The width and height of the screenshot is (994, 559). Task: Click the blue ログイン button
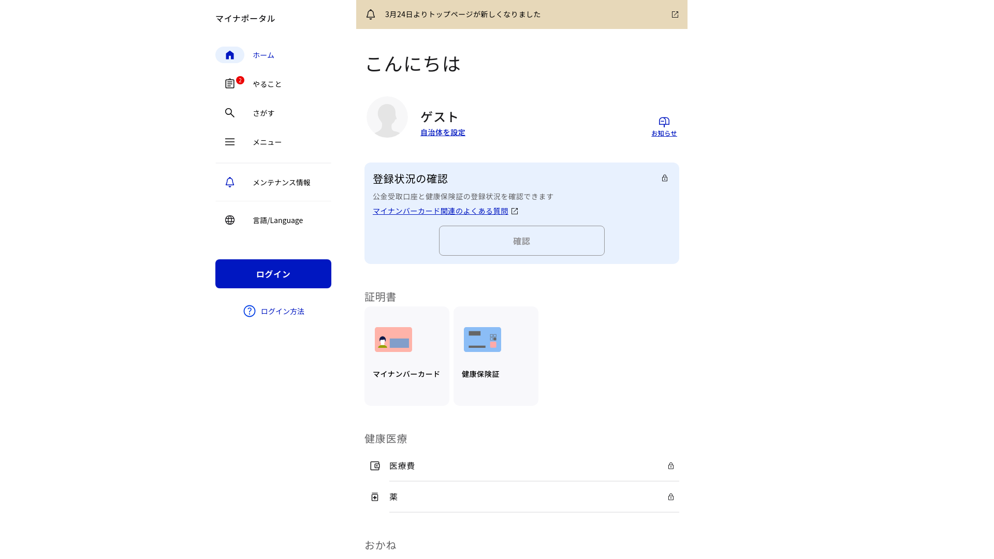273,274
